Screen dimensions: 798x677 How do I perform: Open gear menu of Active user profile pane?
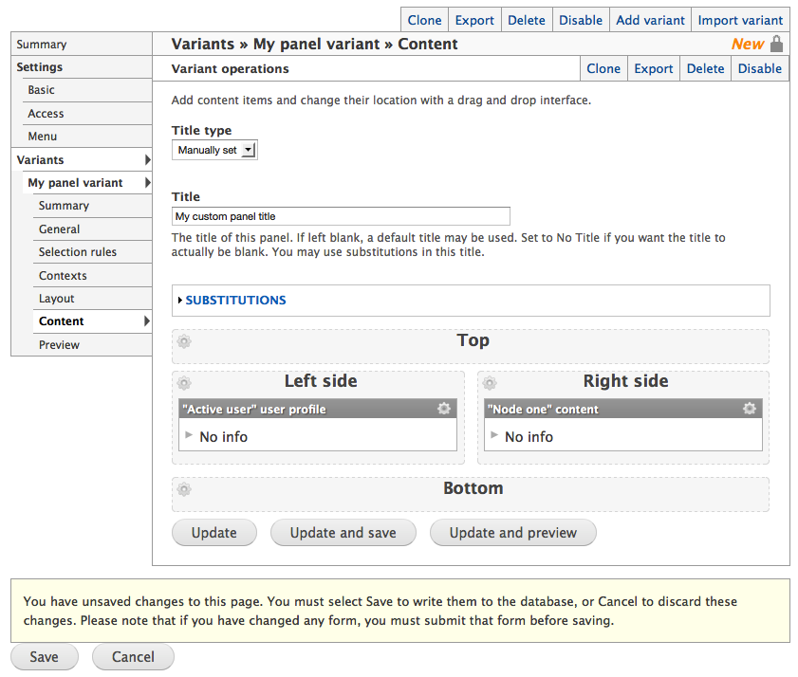444,409
